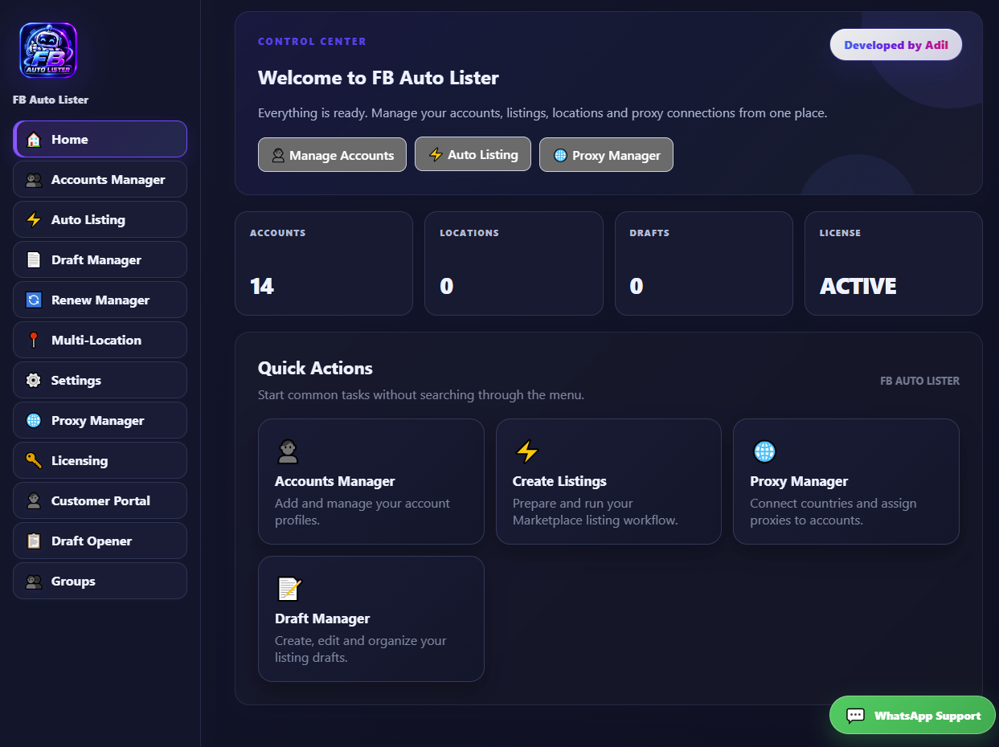The width and height of the screenshot is (999, 747).
Task: Select Proxy Manager in the sidebar
Action: (x=100, y=420)
